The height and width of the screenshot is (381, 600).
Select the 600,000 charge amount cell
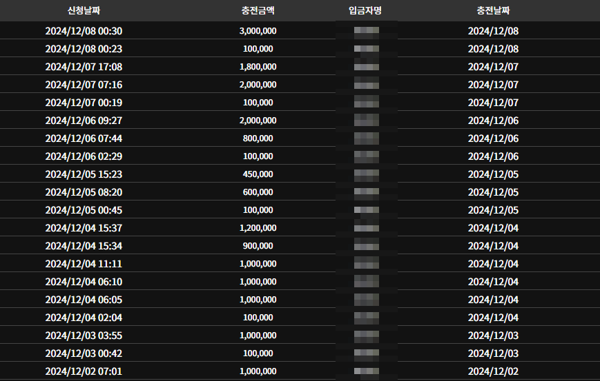(258, 192)
